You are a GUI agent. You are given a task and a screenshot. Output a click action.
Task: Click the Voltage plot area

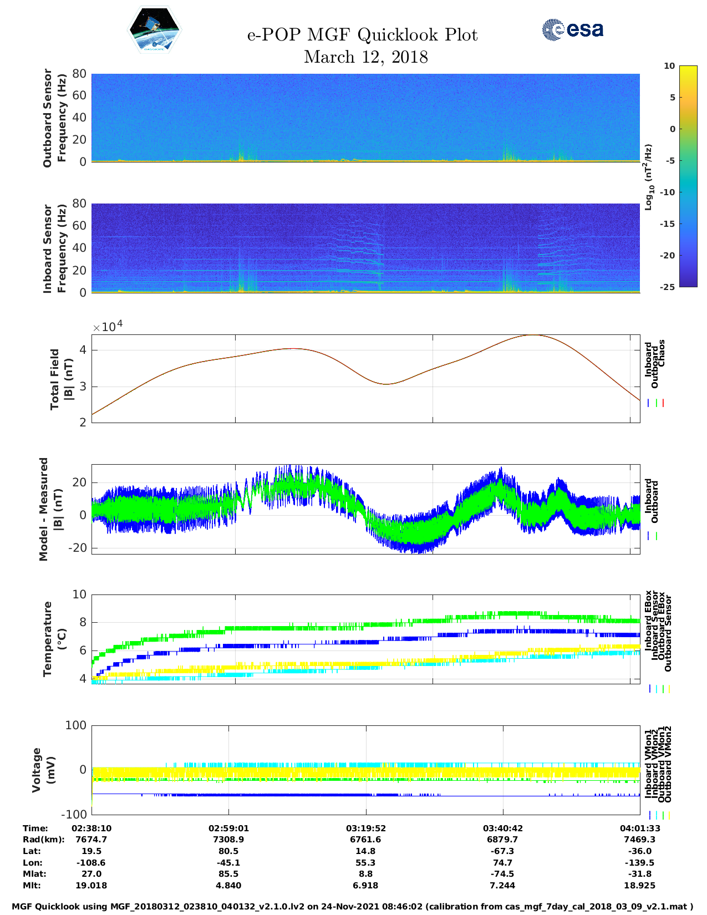click(365, 770)
